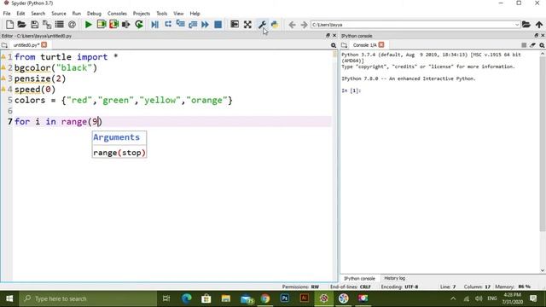Open file using folder toolbar icon
Screen dimensions: 546x307
click(x=21, y=25)
